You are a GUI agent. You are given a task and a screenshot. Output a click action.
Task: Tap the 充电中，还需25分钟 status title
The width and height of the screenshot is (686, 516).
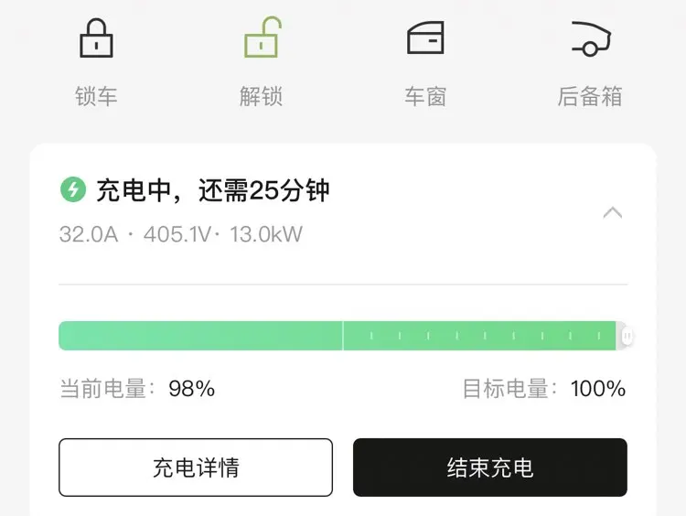tap(212, 190)
